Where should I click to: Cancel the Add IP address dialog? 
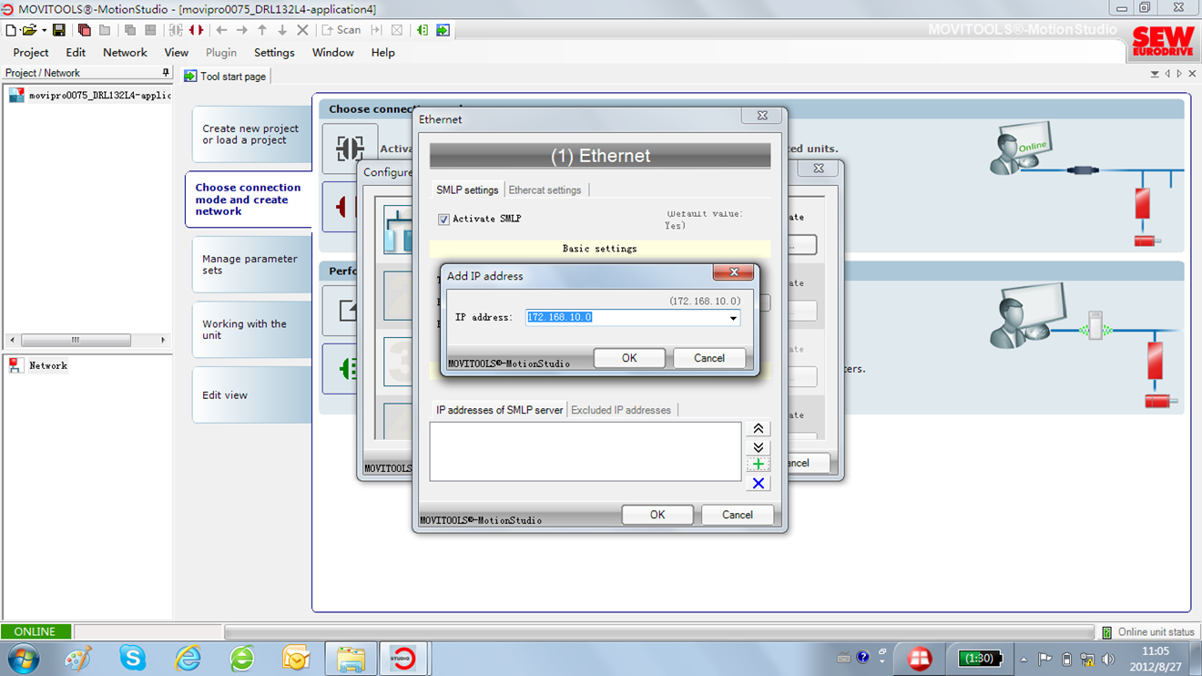point(708,358)
